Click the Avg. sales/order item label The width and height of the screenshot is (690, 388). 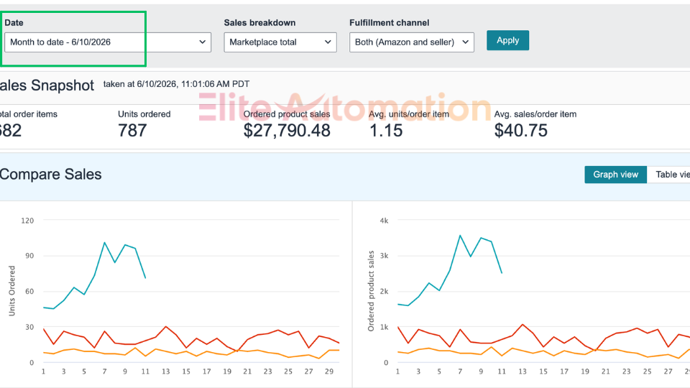point(535,114)
